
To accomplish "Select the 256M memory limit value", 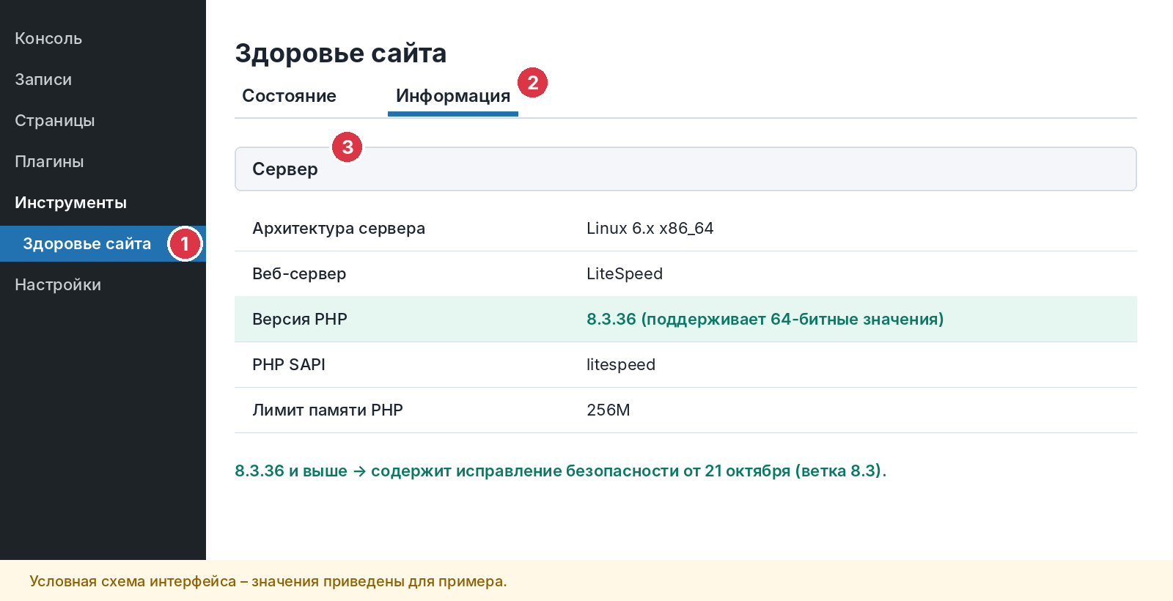I will pyautogui.click(x=608, y=410).
